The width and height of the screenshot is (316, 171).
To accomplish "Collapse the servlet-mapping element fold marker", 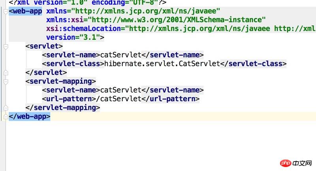I will [6, 82].
